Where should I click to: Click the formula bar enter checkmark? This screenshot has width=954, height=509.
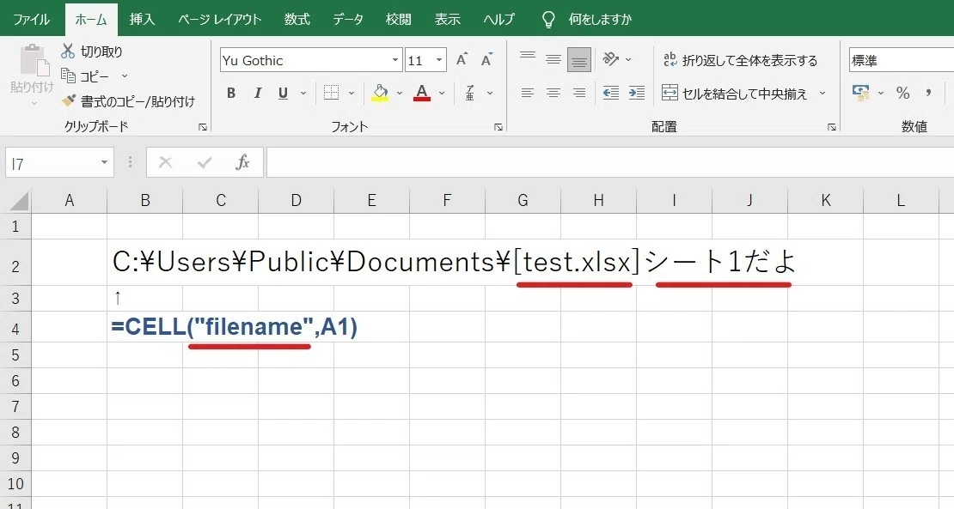(x=205, y=163)
